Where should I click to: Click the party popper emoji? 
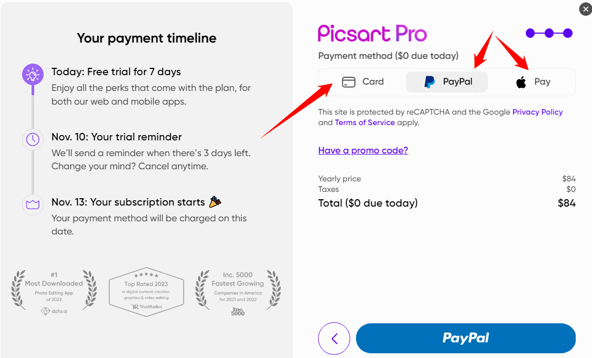click(x=215, y=202)
